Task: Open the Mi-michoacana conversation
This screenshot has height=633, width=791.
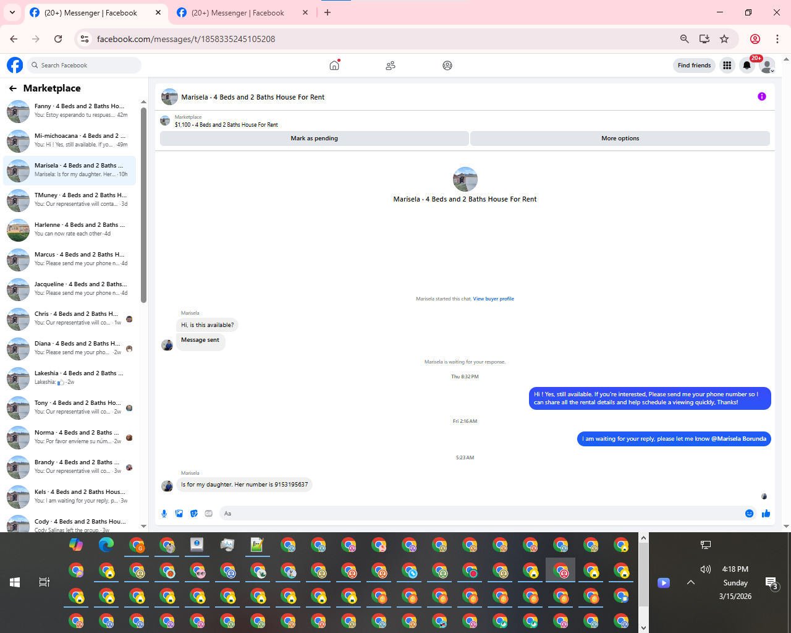Action: pyautogui.click(x=69, y=141)
